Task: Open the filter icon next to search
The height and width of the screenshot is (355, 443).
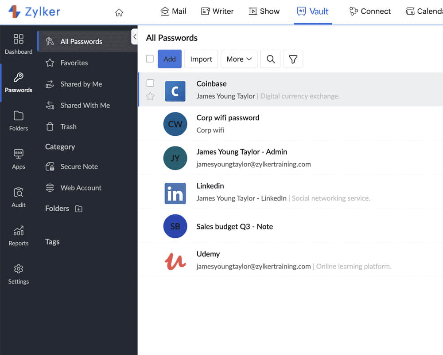Action: tap(293, 59)
